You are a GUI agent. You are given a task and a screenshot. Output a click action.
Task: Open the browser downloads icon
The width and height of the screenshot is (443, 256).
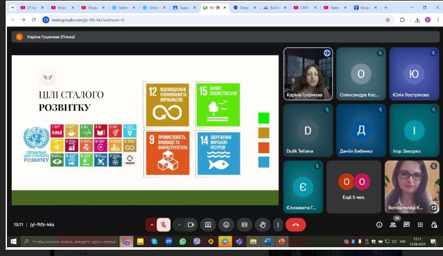[x=417, y=19]
